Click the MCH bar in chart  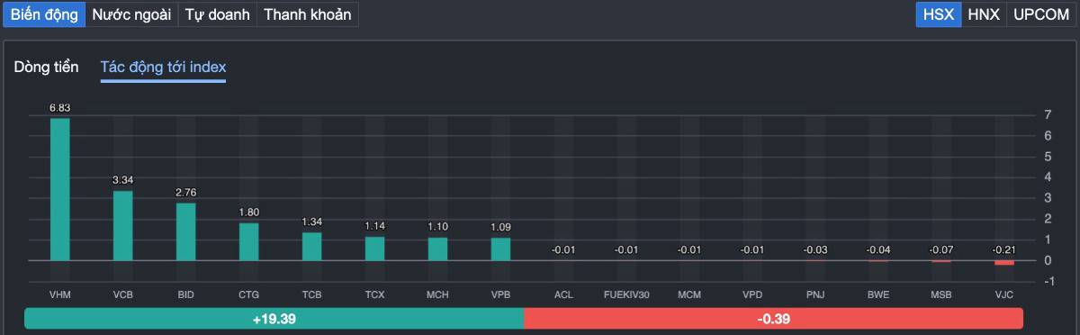click(437, 249)
